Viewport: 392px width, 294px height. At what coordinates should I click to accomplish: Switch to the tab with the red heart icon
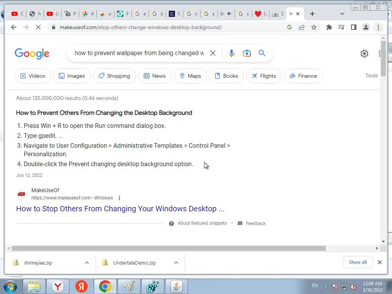click(x=261, y=14)
